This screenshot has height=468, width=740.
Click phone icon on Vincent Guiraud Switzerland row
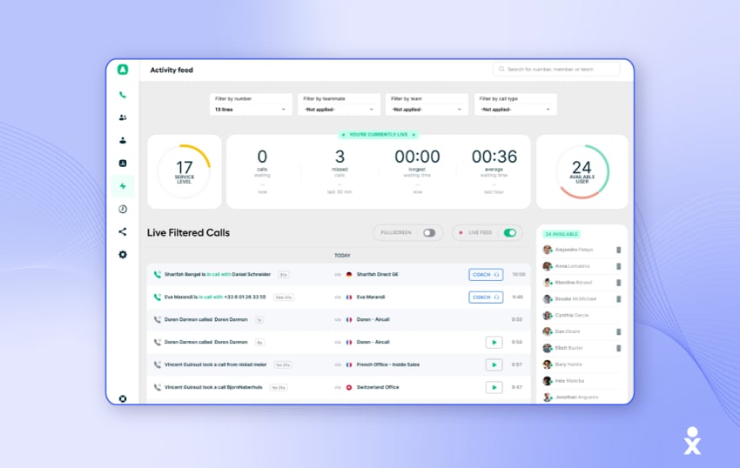[158, 387]
